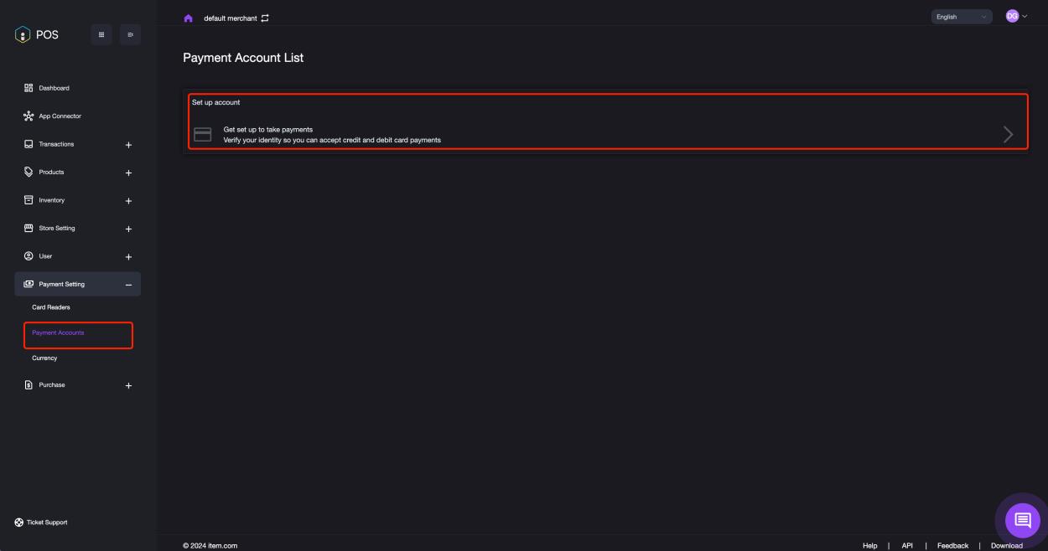Screen dimensions: 1048x551
Task: Go to the Currency page
Action: (44, 358)
